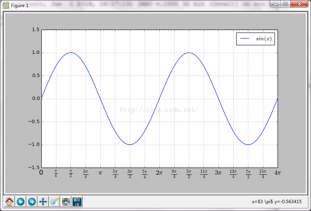311x211 pixels.
Task: Reset the plot with the Home icon
Action: click(9, 202)
